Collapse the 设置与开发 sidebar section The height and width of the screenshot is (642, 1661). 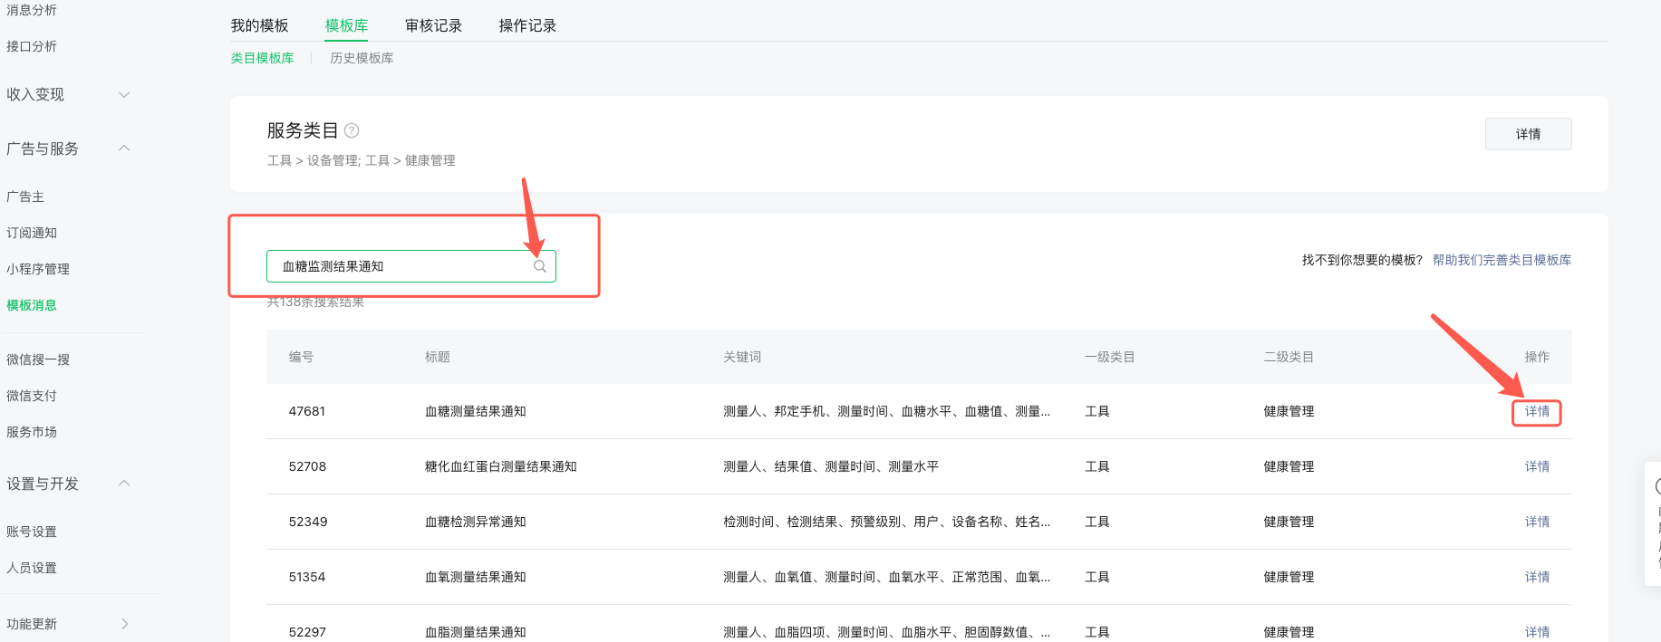point(124,484)
